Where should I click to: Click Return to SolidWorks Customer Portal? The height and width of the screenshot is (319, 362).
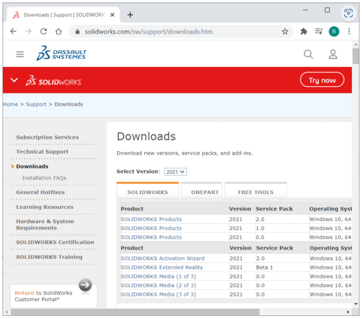click(43, 296)
